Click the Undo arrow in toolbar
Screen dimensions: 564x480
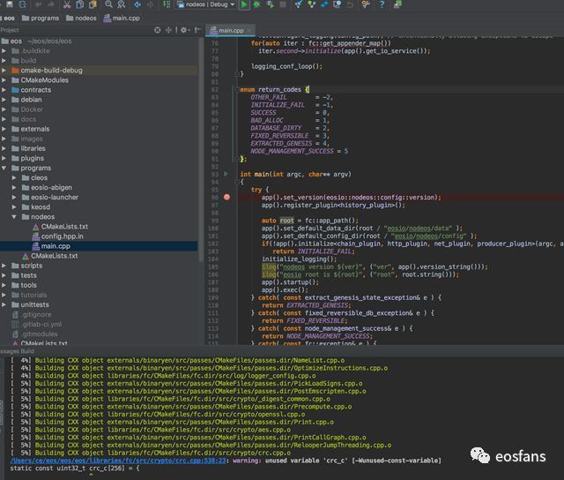(38, 4)
